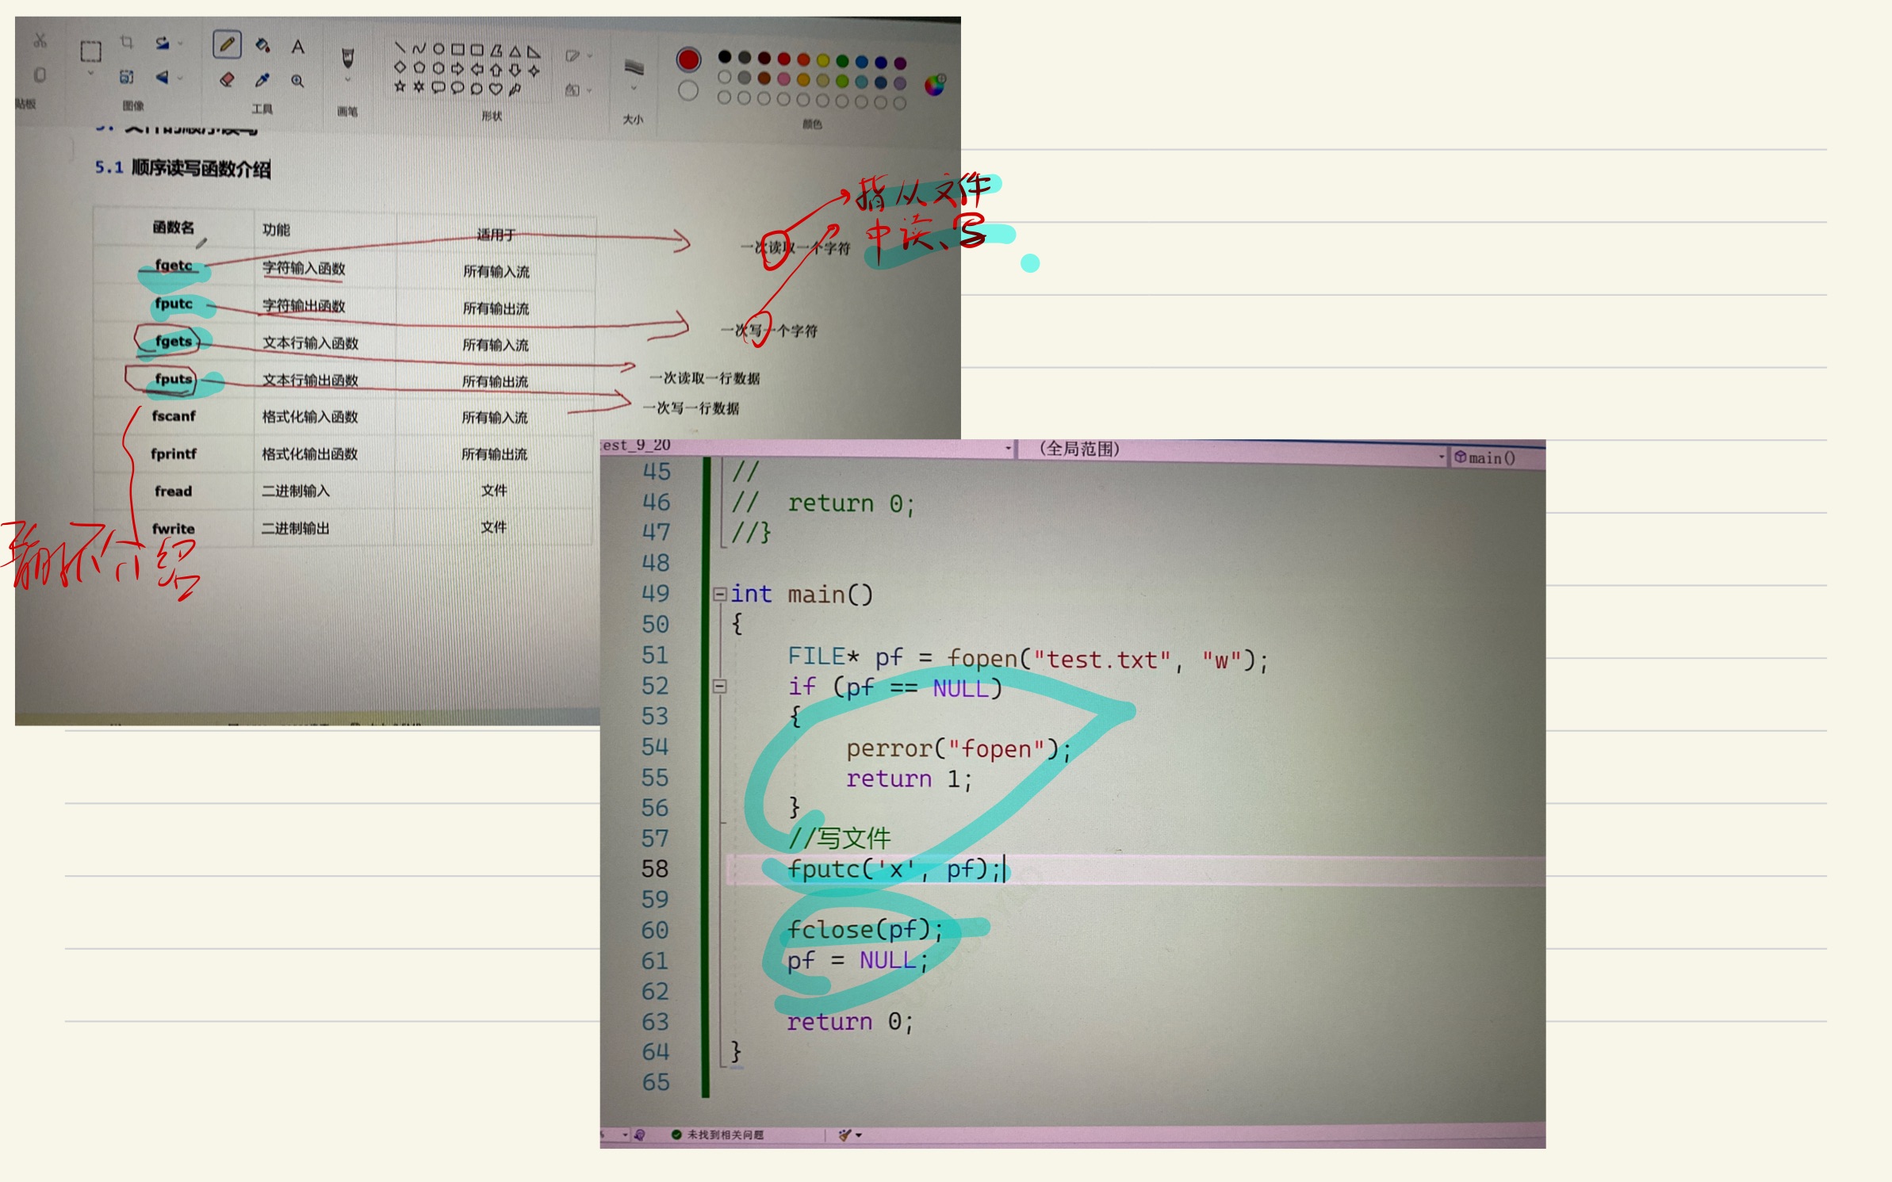Viewport: 1892px width, 1182px height.
Task: Select the Text tool
Action: pos(297,47)
